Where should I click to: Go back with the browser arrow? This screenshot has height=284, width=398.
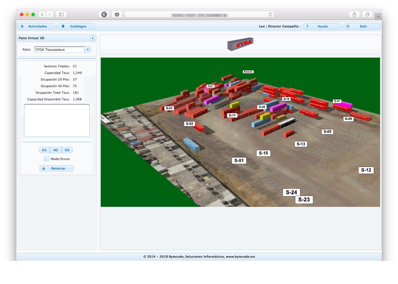42,15
